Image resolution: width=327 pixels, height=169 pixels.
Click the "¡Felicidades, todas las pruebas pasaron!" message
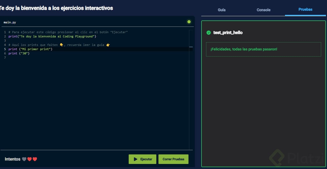[244, 49]
